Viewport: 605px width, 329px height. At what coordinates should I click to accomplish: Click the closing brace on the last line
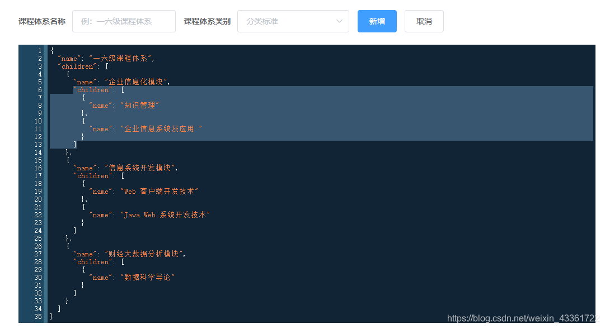tap(50, 316)
